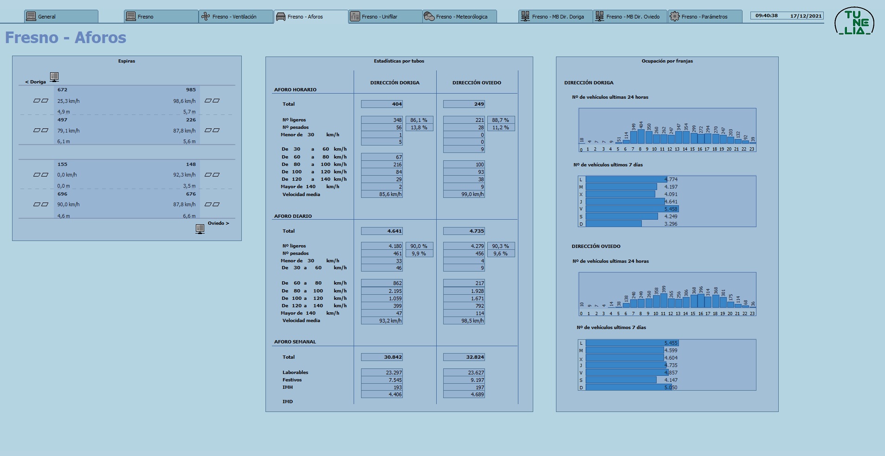This screenshot has width=885, height=456.
Task: Open Fresno - Unifilar tab
Action: click(x=385, y=16)
